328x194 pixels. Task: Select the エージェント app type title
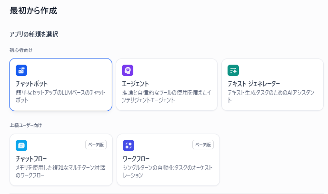[x=135, y=84]
